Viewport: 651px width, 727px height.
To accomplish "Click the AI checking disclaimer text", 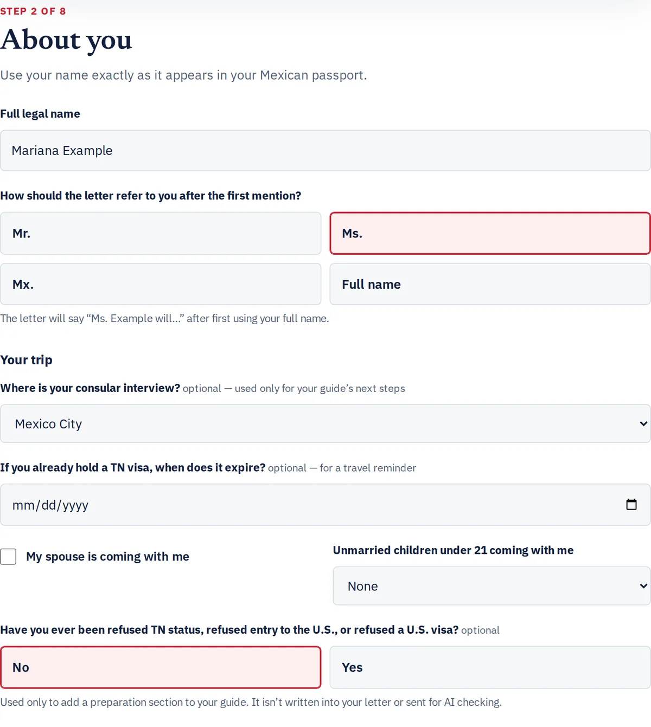I will coord(251,703).
